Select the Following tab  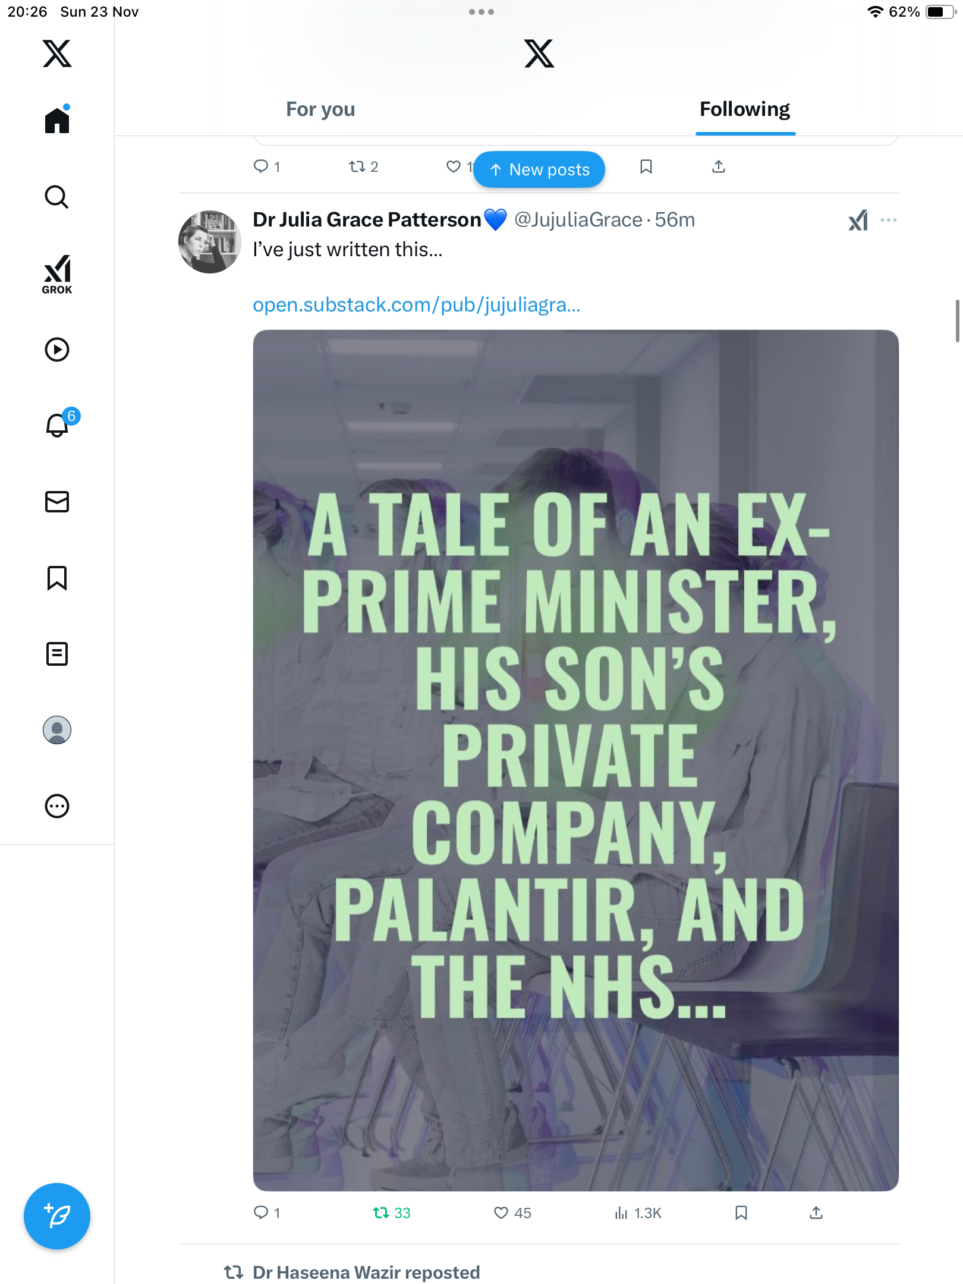[745, 109]
